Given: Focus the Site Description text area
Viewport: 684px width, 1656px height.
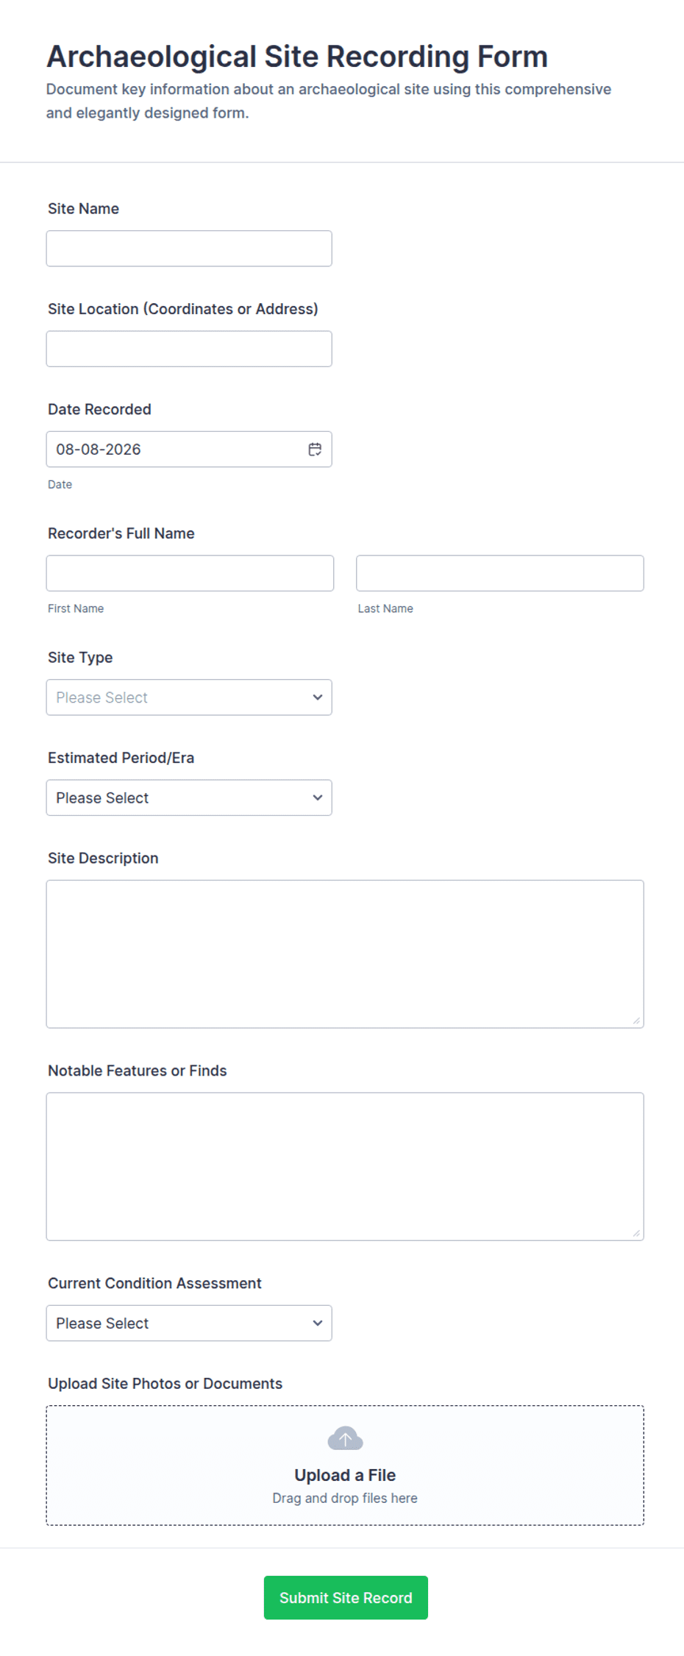Looking at the screenshot, I should (x=345, y=954).
